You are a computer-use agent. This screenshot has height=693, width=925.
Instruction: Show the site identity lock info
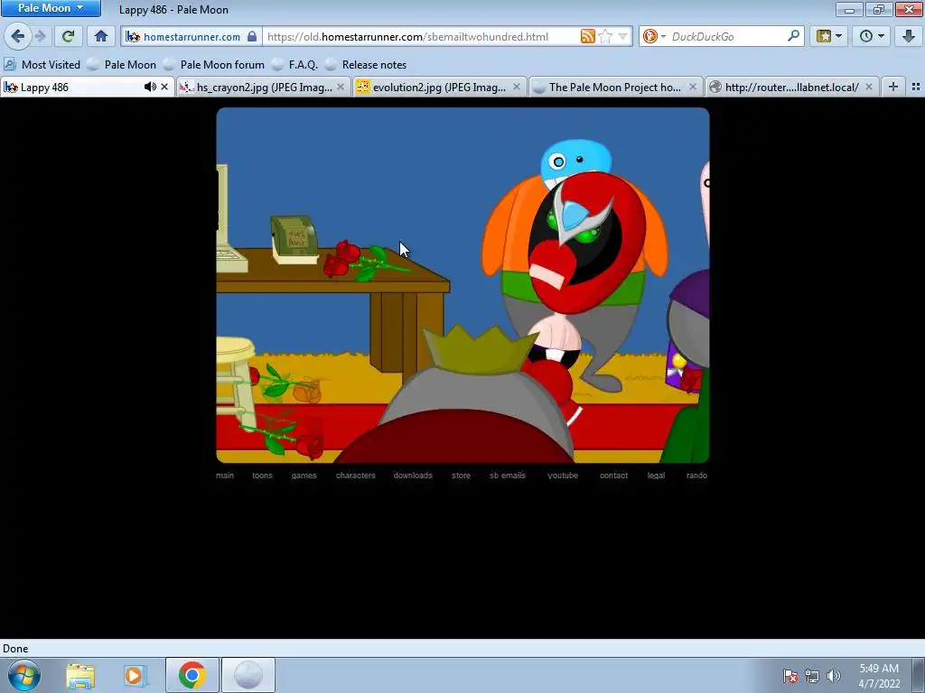(252, 36)
